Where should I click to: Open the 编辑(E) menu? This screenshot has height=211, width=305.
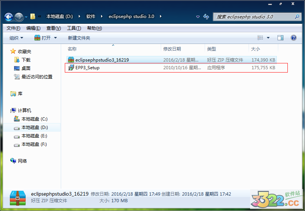pyautogui.click(x=33, y=28)
